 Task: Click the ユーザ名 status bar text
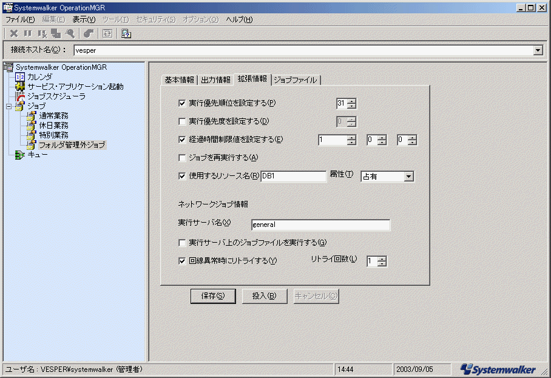(x=74, y=370)
